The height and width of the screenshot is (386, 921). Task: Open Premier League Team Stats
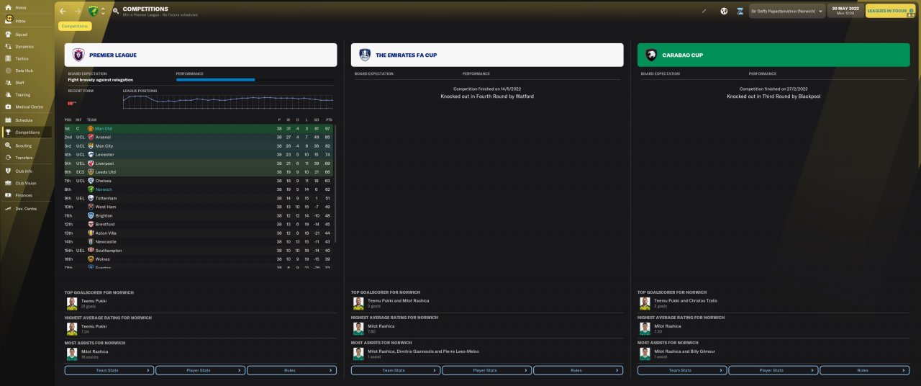(x=109, y=370)
